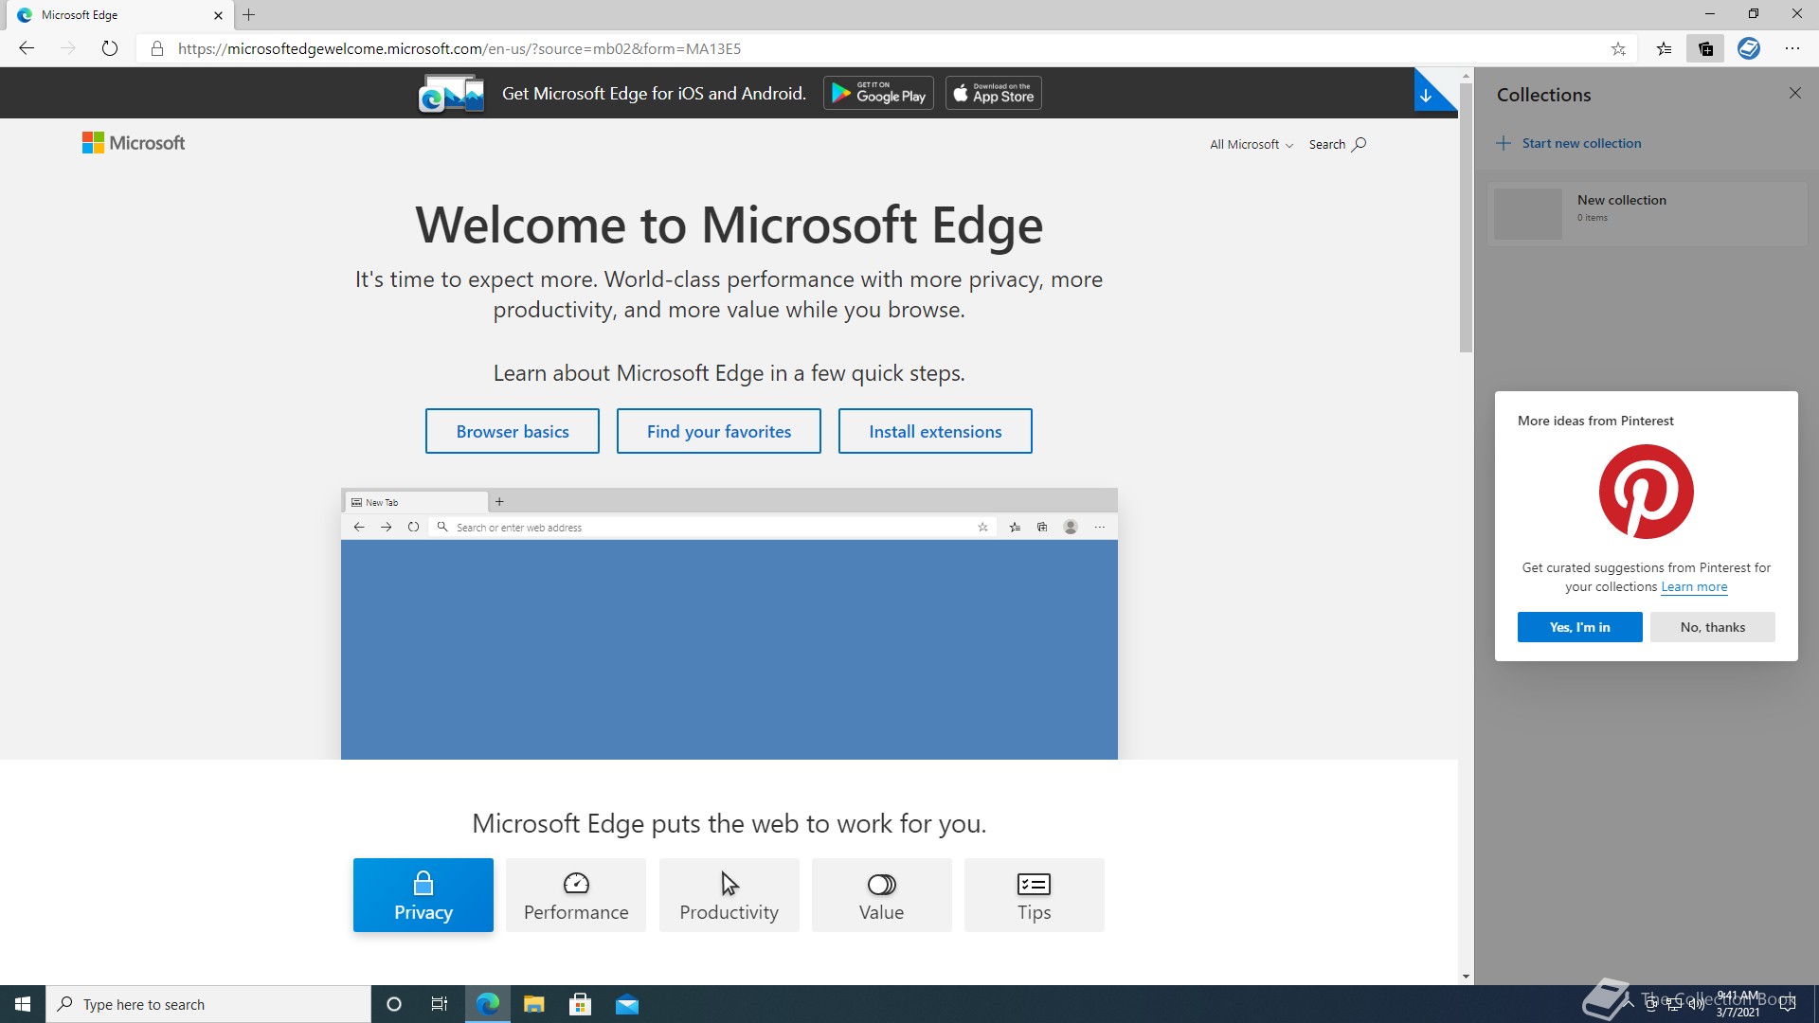Click the Type here to search box
This screenshot has height=1023, width=1819.
click(208, 1004)
